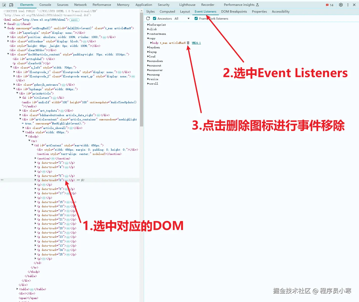
Task: Close the DevTools panel
Action: click(x=354, y=5)
